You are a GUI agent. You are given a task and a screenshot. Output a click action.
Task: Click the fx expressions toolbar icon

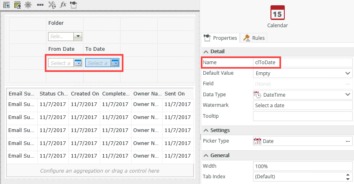pyautogui.click(x=63, y=5)
